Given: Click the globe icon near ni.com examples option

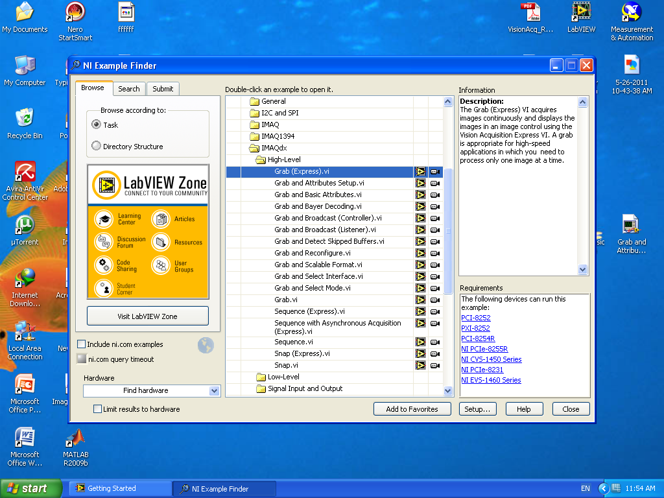Looking at the screenshot, I should pos(206,346).
